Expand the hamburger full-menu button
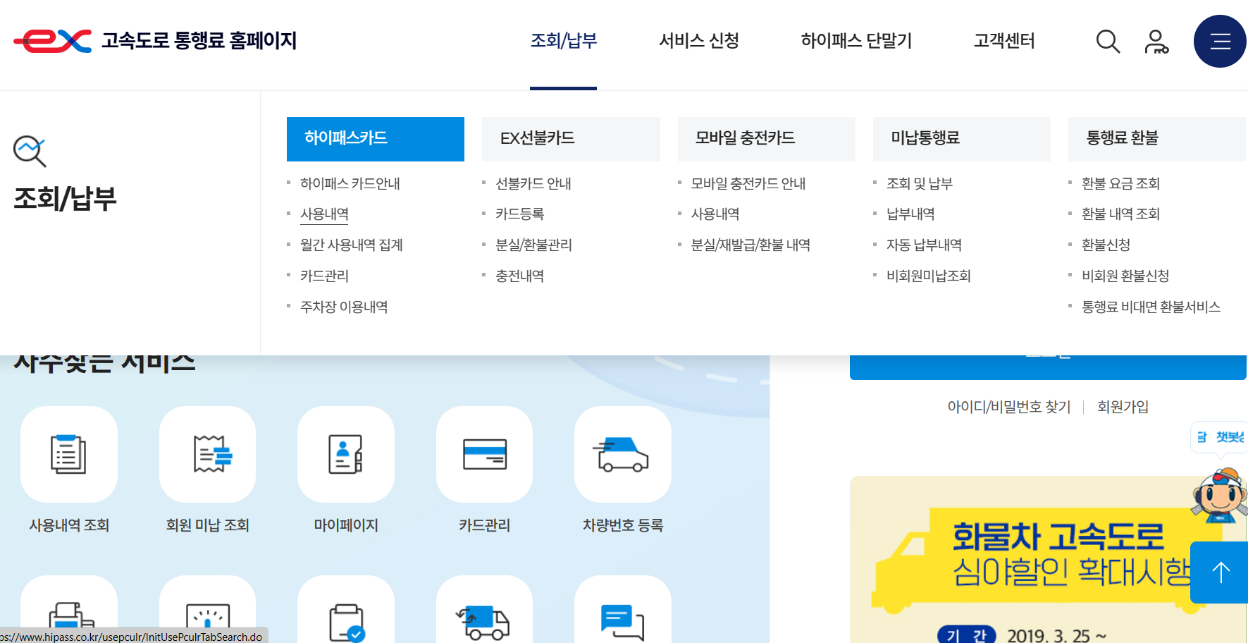 tap(1219, 41)
